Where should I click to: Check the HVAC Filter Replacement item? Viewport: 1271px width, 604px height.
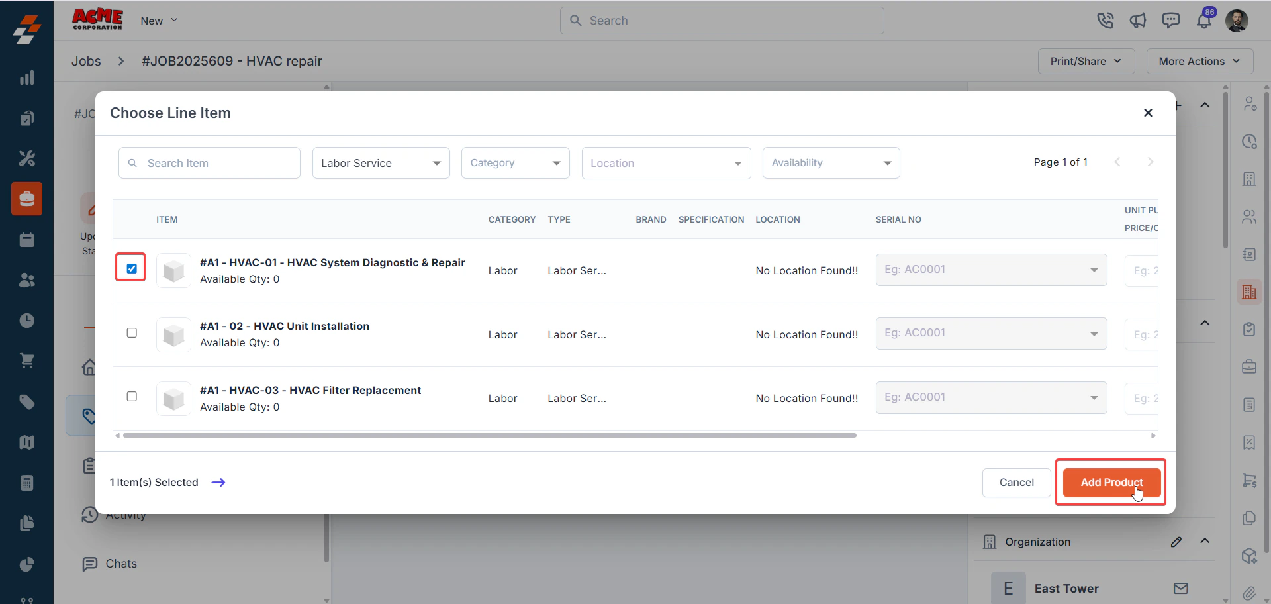[x=132, y=396]
